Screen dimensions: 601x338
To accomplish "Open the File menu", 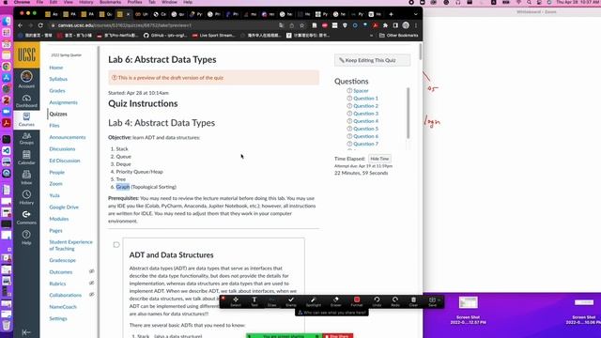I will pos(39,2).
